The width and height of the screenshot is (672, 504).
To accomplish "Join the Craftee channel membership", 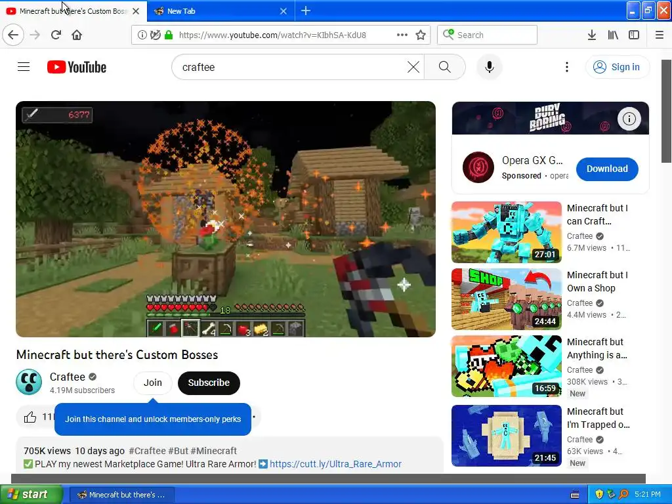I will click(152, 383).
